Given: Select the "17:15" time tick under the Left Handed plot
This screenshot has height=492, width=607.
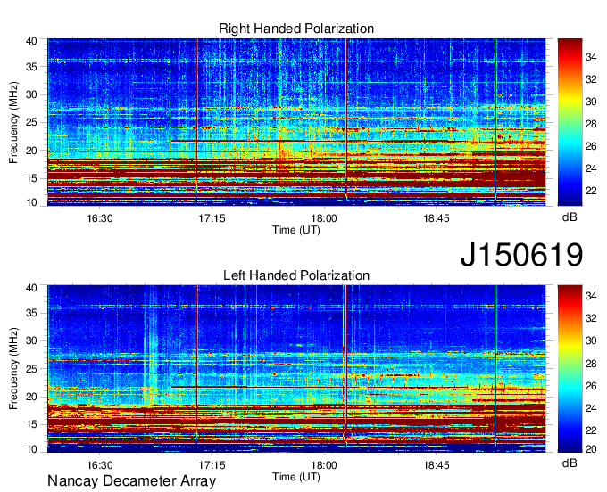Looking at the screenshot, I should [212, 465].
